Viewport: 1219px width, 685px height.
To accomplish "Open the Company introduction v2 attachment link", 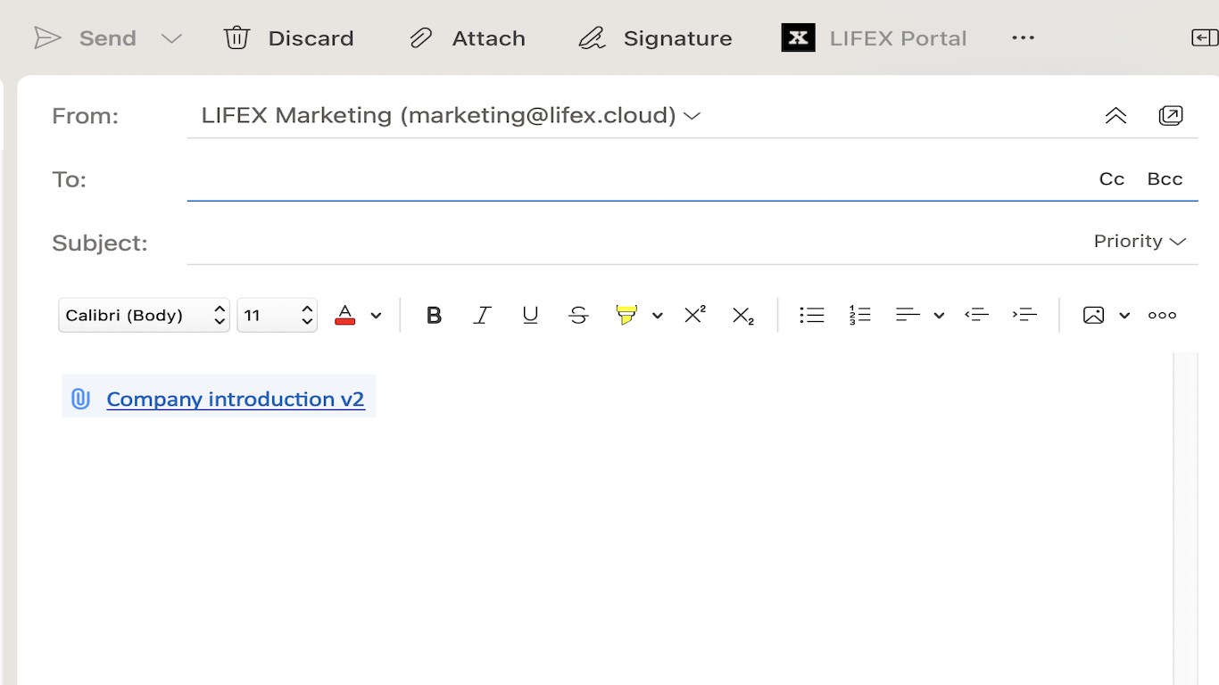I will tap(235, 399).
